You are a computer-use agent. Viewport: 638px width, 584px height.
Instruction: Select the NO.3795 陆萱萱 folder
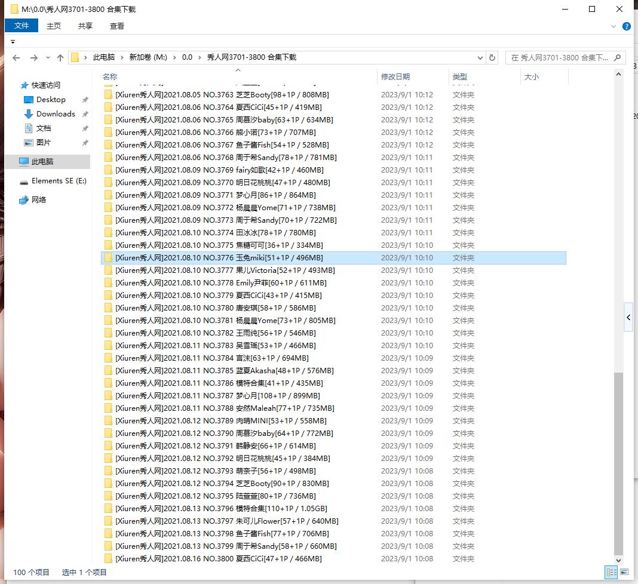coord(334,496)
